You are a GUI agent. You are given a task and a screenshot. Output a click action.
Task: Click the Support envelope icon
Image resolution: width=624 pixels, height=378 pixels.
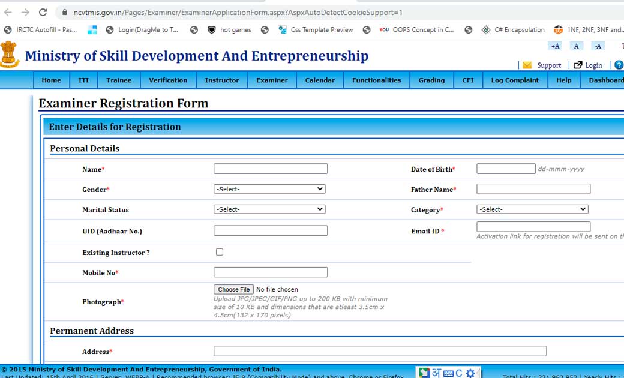click(x=527, y=65)
